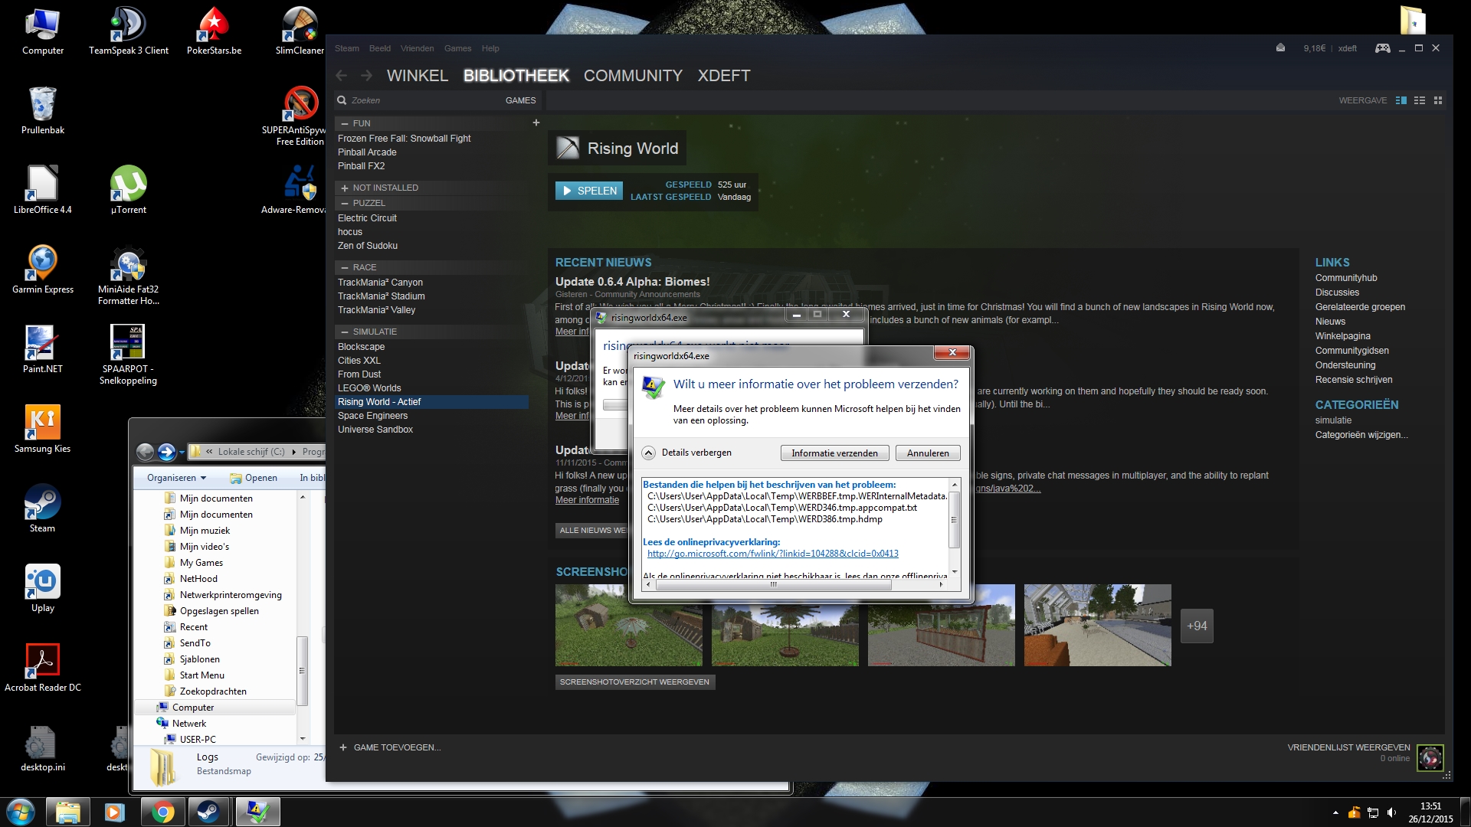Switch to detail view icon in Weergave
Image resolution: width=1471 pixels, height=827 pixels.
[1401, 100]
